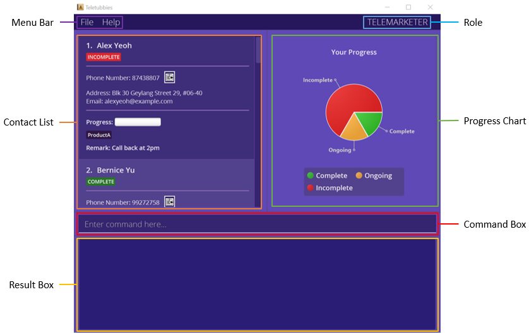Click the 'Your Progress' chart title
Viewport: 529px width, 333px height.
pos(354,52)
